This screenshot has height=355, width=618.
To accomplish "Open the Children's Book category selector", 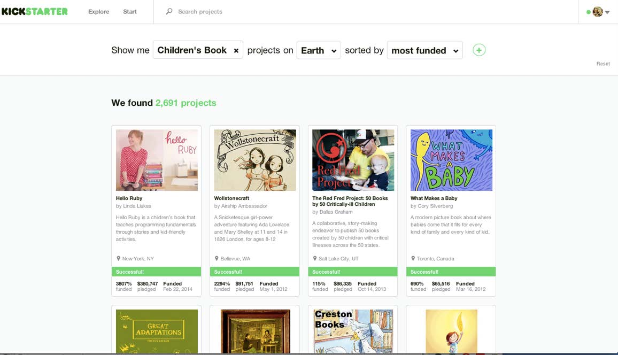I will click(x=198, y=50).
